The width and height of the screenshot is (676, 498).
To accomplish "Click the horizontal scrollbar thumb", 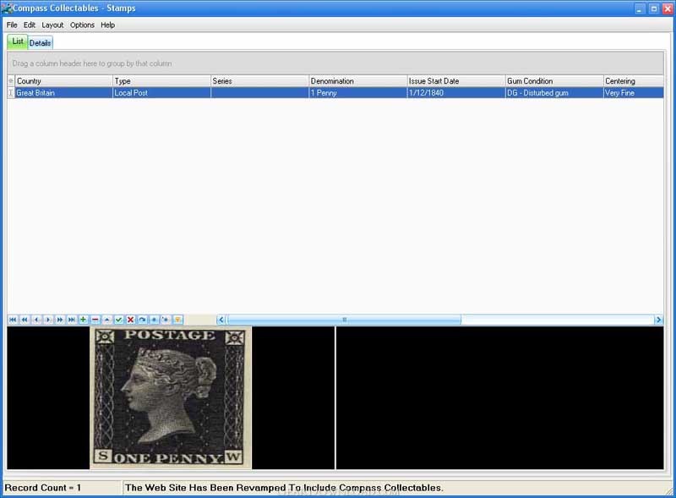I will pos(344,320).
